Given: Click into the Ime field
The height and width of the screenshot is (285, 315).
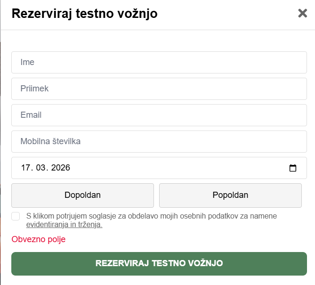Looking at the screenshot, I should 159,62.
